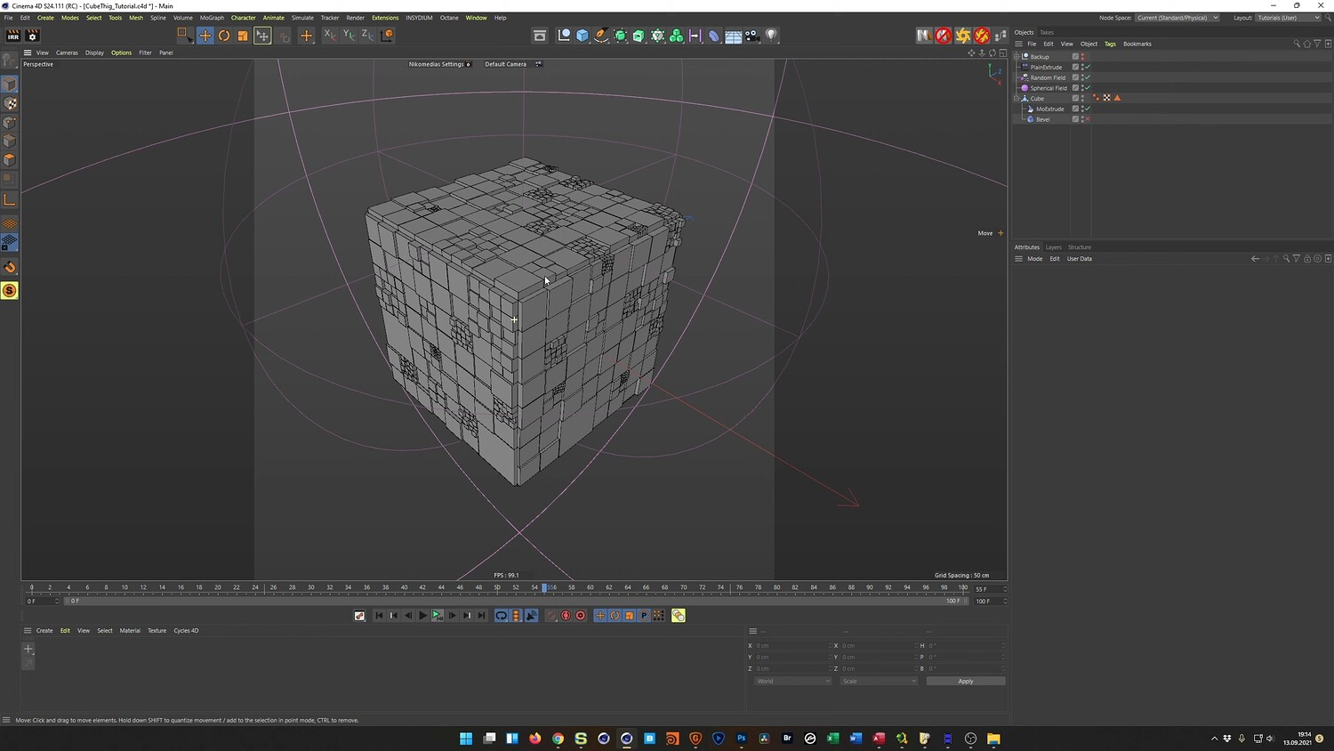Viewport: 1334px width, 751px height.
Task: Select the Spherical Field object
Action: pyautogui.click(x=1049, y=88)
